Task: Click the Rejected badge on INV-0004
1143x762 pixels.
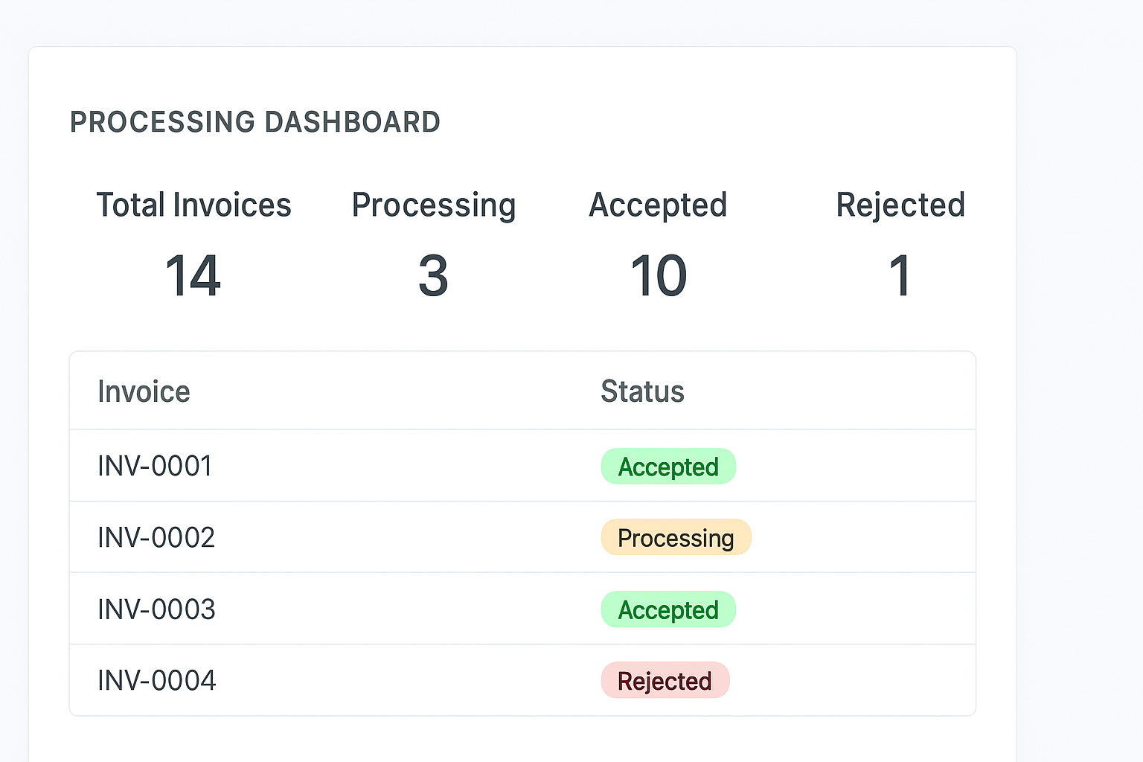Action: 665,679
